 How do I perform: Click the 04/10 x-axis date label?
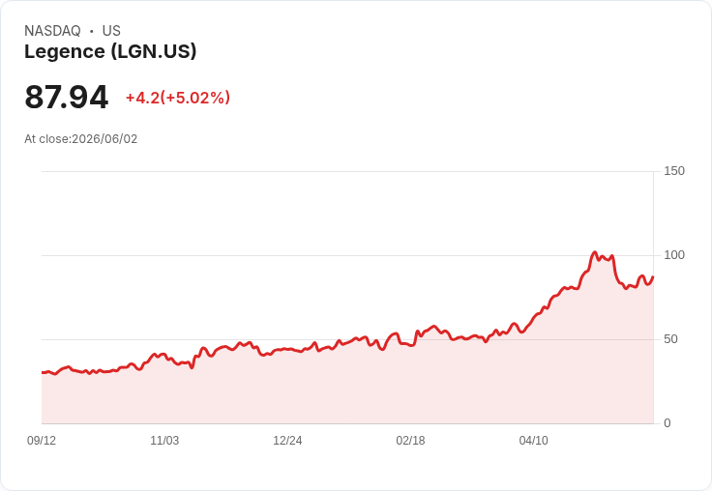click(x=534, y=441)
